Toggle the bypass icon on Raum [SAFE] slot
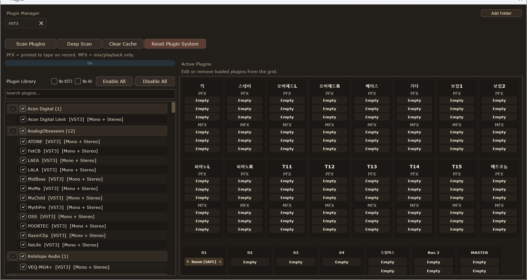The image size is (527, 280). click(x=188, y=262)
